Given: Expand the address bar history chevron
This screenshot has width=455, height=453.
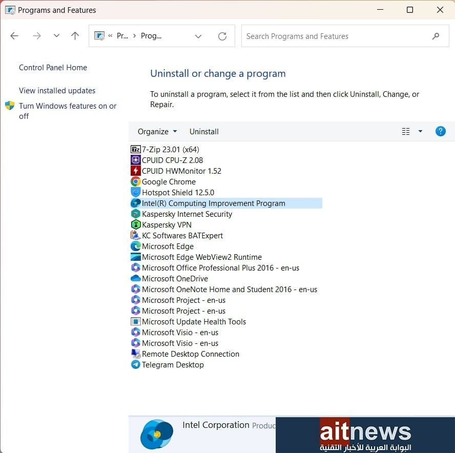Looking at the screenshot, I should pos(198,36).
